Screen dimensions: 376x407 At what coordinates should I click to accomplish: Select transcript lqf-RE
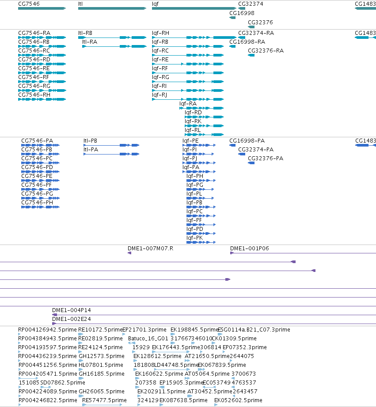[160, 60]
